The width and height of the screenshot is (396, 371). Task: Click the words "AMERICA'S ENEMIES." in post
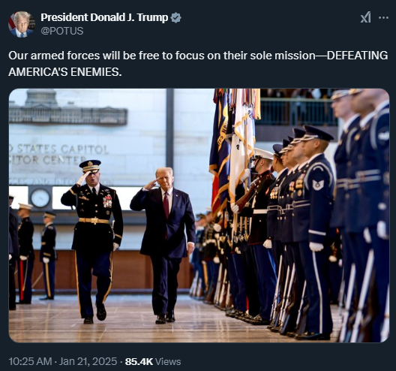click(65, 72)
